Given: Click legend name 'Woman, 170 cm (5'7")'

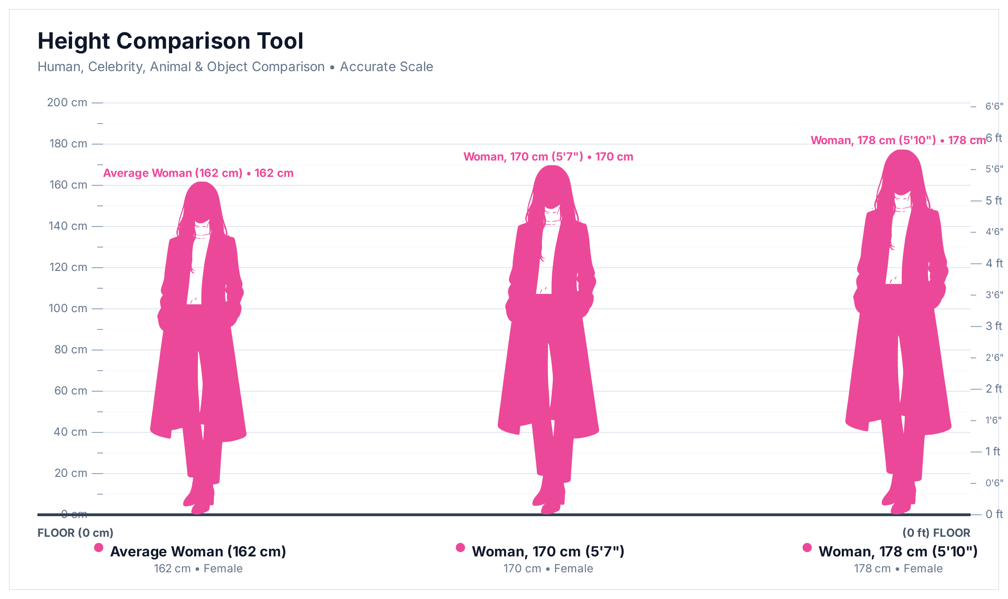Looking at the screenshot, I should pyautogui.click(x=548, y=552).
